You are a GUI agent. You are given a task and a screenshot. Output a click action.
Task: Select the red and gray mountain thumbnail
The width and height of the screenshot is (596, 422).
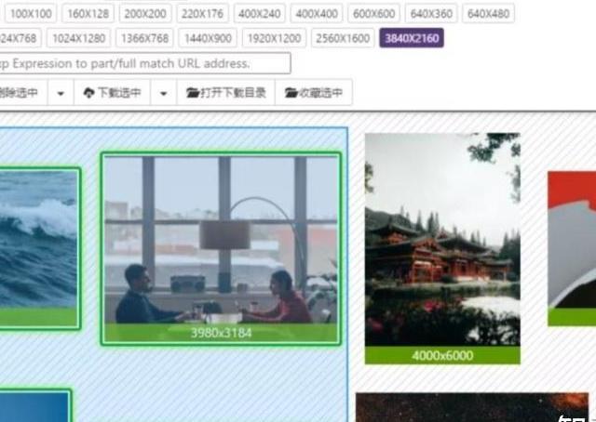coord(572,248)
